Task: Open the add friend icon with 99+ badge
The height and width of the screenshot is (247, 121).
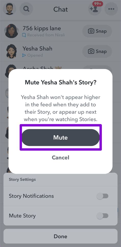Action: point(94,9)
